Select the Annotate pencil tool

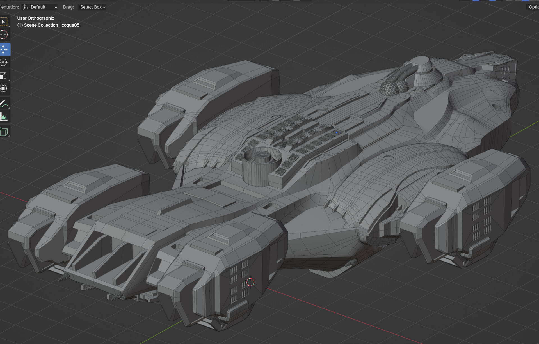point(4,103)
